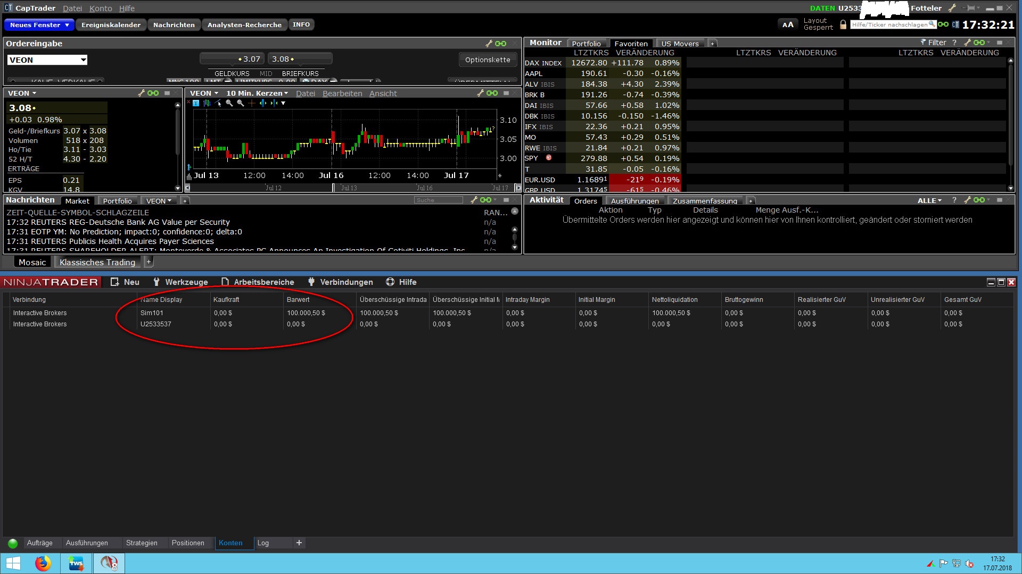Toggle the Layout Gesperrt lock icon

point(843,24)
